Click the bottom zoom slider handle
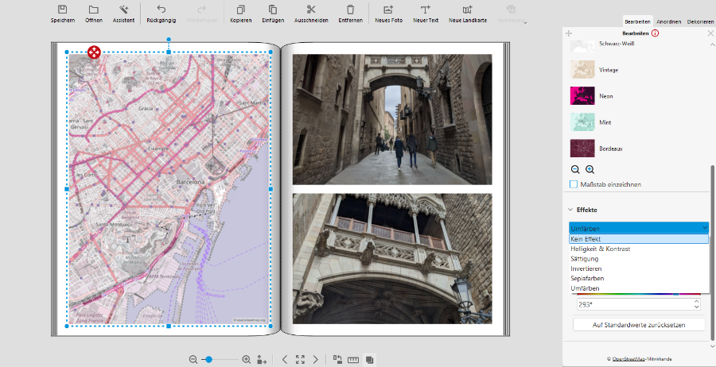 coord(208,360)
